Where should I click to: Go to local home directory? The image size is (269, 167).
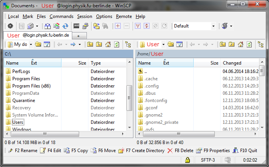[108, 45]
